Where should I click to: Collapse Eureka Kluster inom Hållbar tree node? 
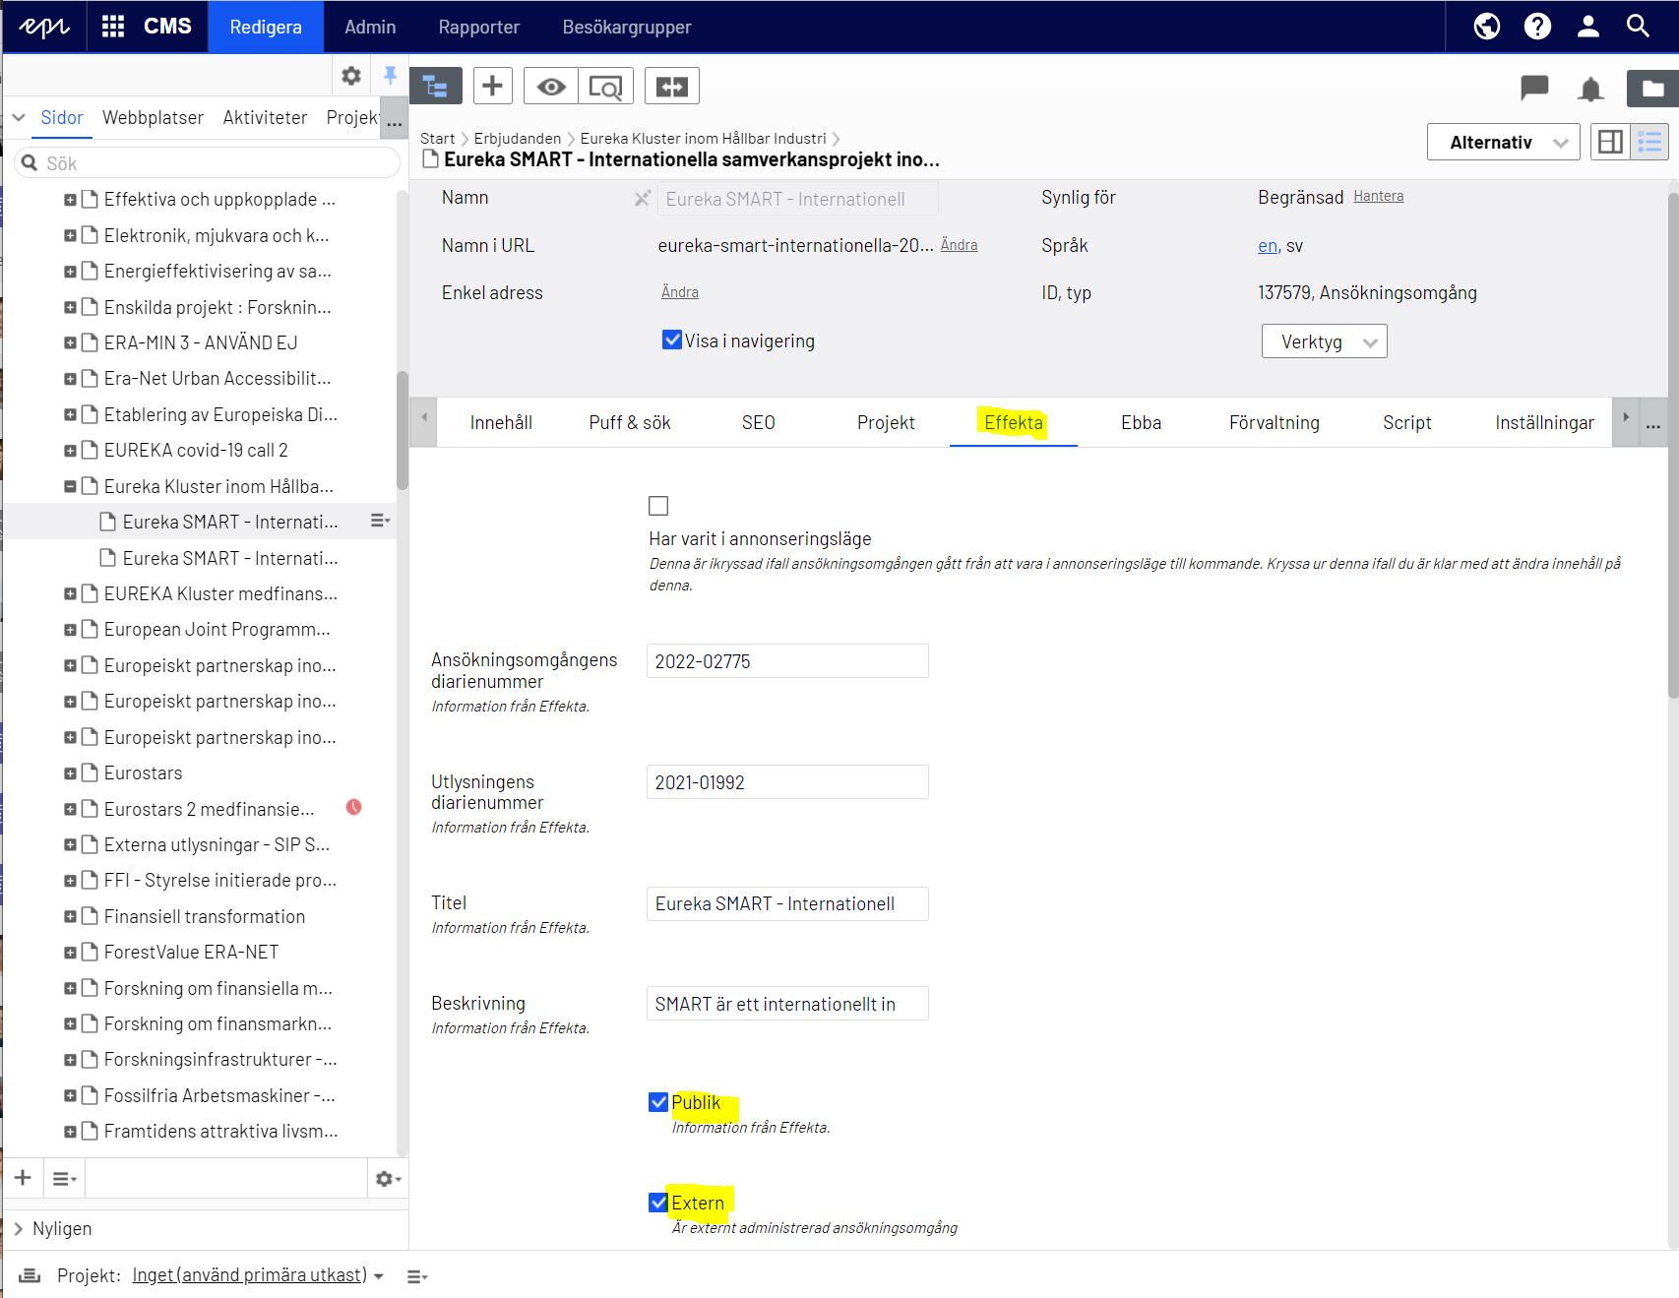[x=70, y=486]
